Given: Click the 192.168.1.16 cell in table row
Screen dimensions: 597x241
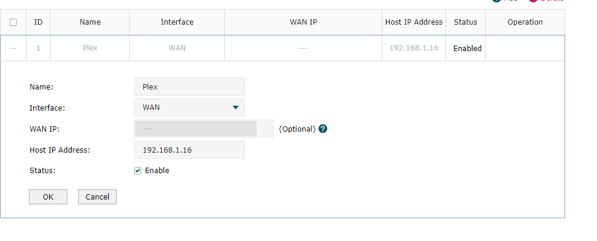Looking at the screenshot, I should tap(414, 48).
